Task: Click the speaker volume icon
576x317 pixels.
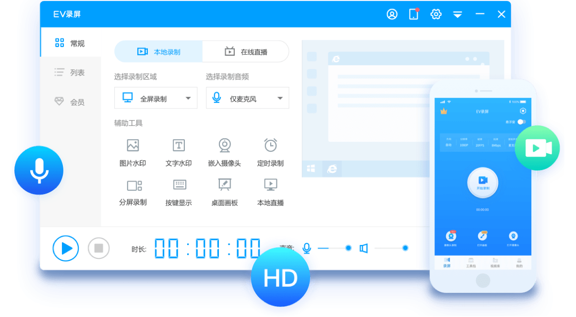Action: click(363, 248)
